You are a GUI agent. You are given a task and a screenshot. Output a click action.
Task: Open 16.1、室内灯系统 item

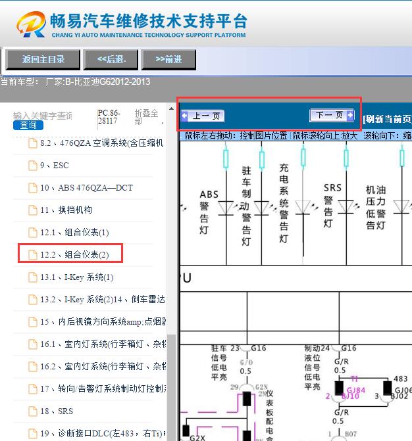coord(103,344)
